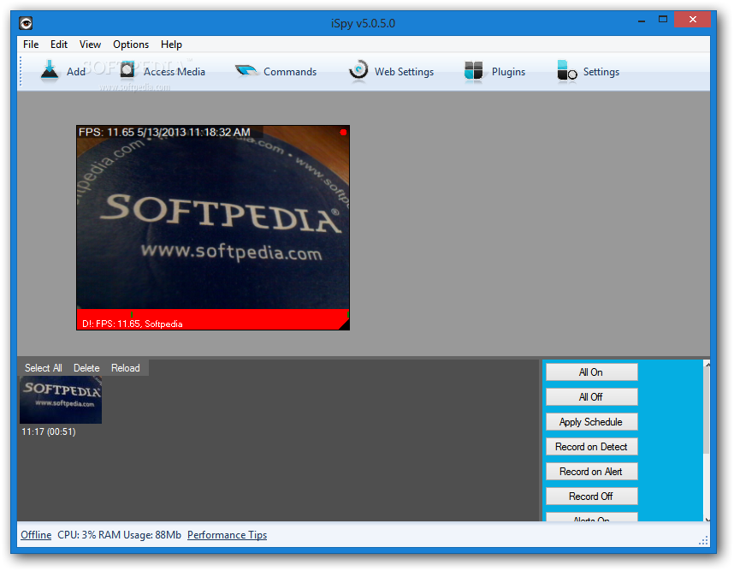The width and height of the screenshot is (734, 571).
Task: Click the Add source icon
Action: point(49,71)
